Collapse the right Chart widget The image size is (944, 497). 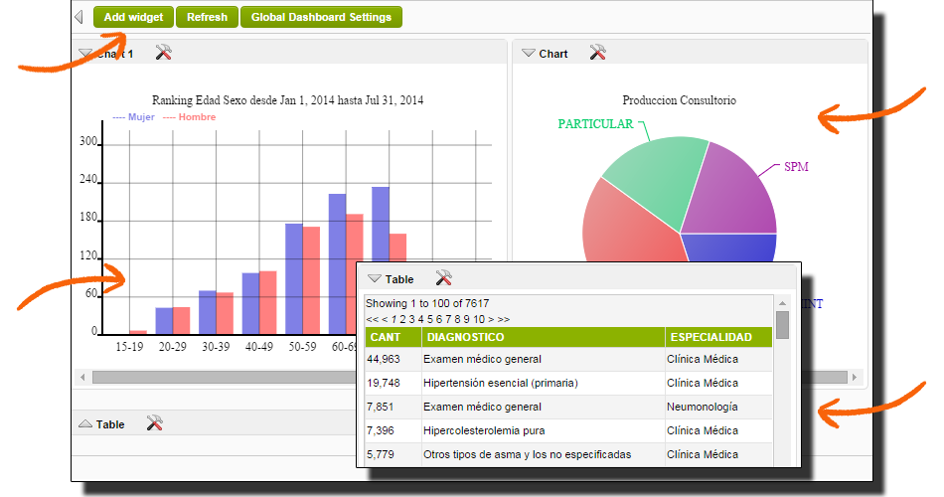coord(528,54)
